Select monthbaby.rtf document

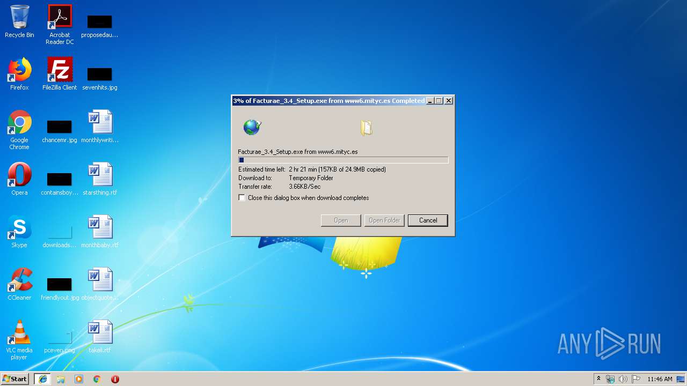tap(100, 232)
